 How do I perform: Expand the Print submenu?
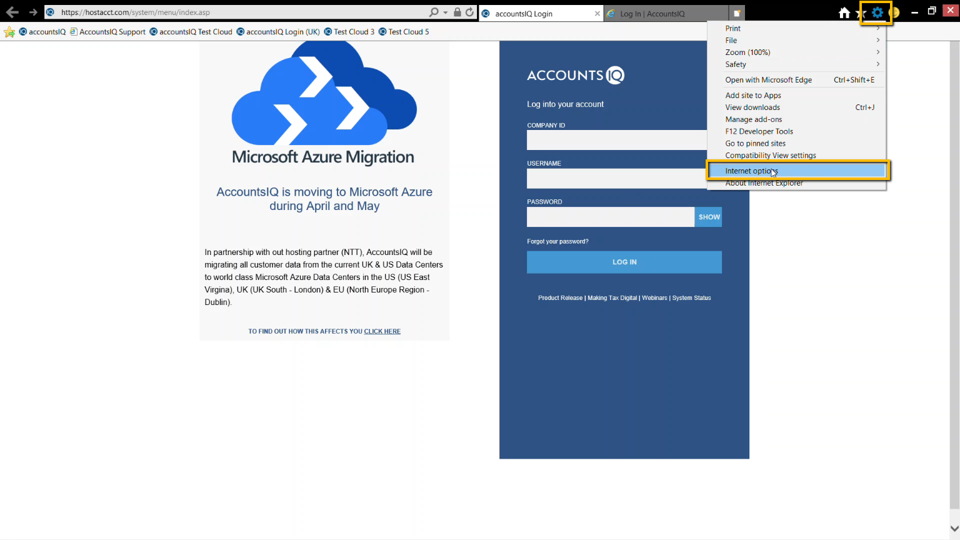tap(797, 28)
